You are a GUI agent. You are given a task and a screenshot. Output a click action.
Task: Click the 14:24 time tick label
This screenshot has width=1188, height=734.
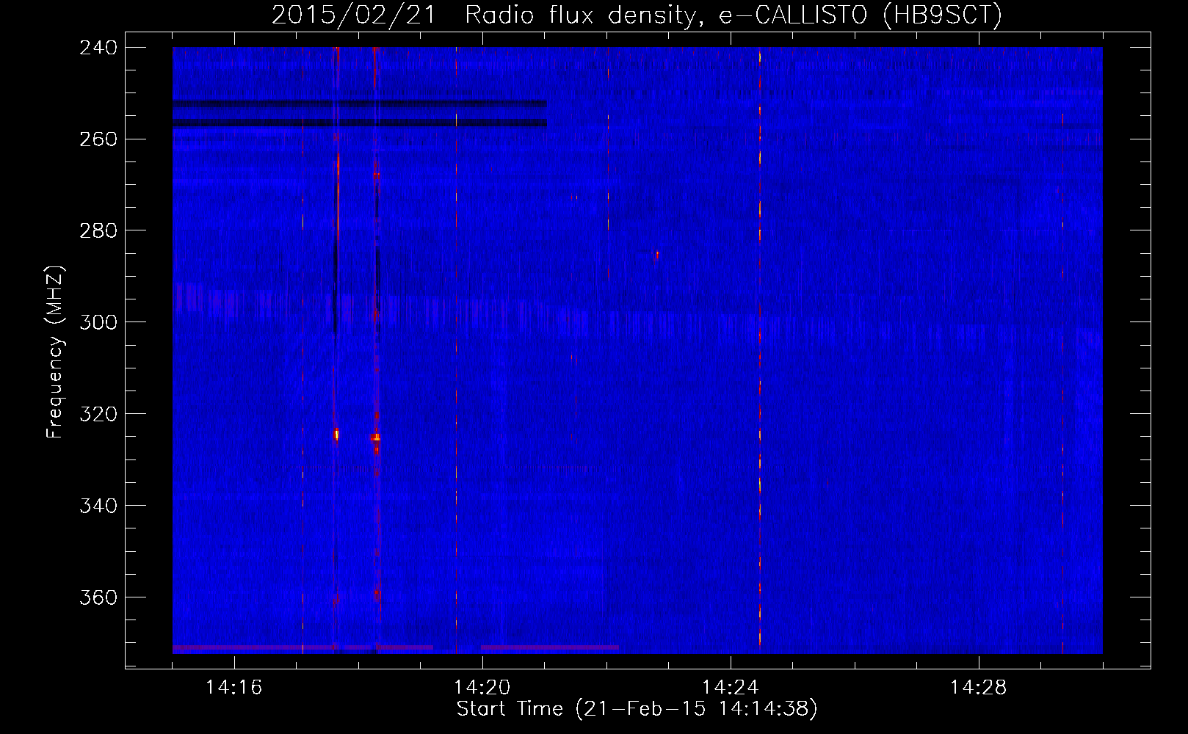731,688
